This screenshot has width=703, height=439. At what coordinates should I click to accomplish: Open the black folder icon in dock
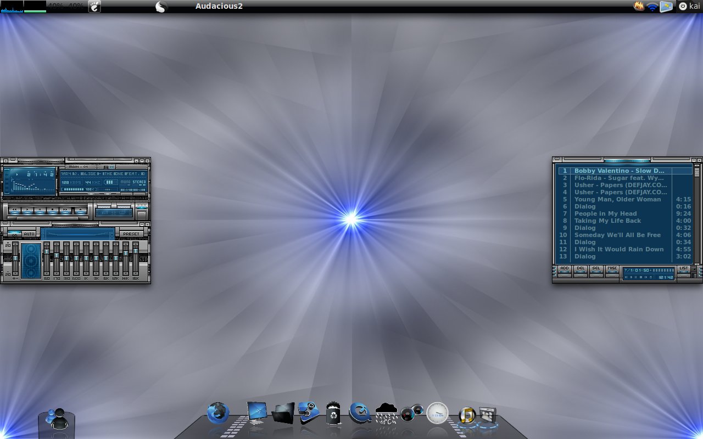pyautogui.click(x=283, y=413)
